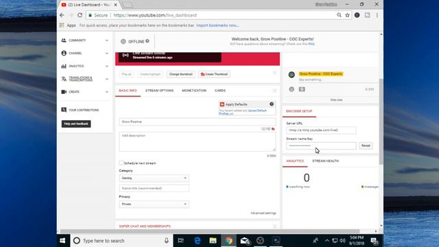Screen dimensions: 439x247
Task: Click the volume icon in system tray
Action: point(342,241)
